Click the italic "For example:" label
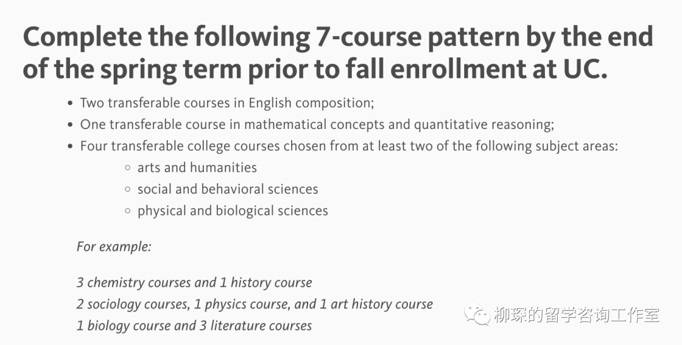The height and width of the screenshot is (345, 682). [x=114, y=246]
